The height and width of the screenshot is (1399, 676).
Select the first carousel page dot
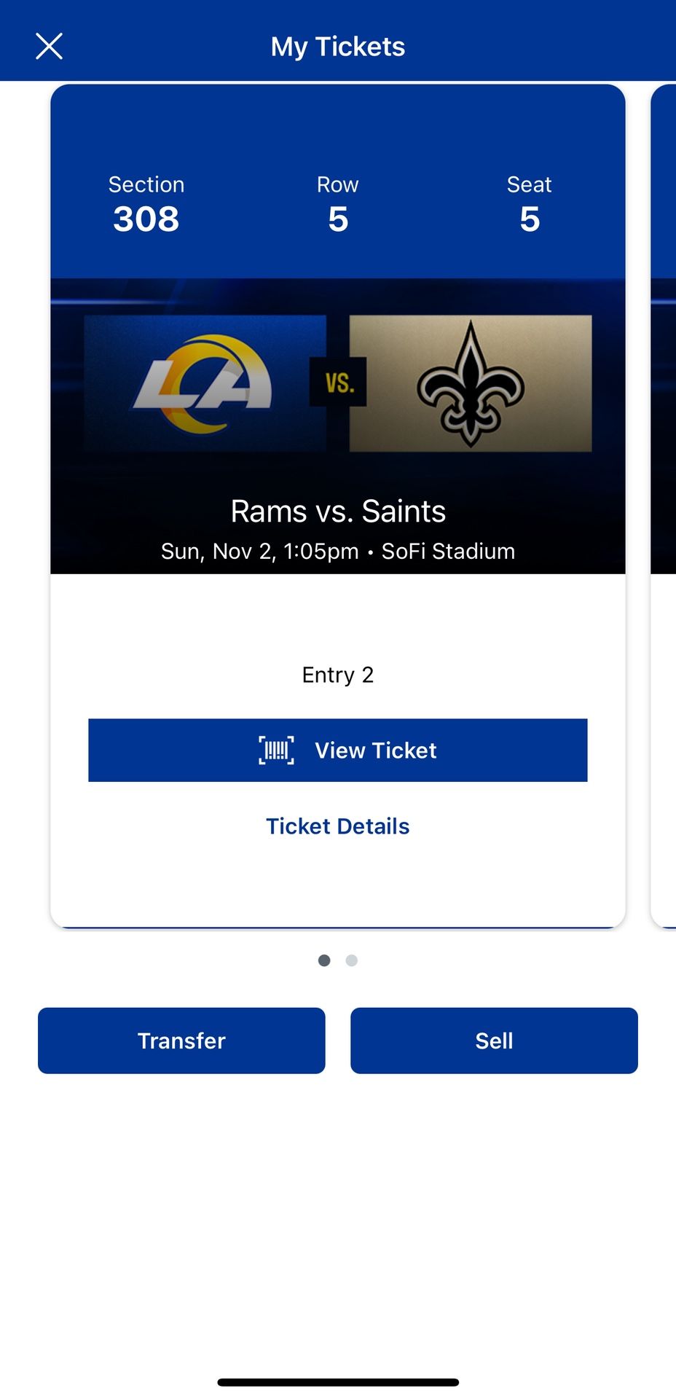point(324,960)
